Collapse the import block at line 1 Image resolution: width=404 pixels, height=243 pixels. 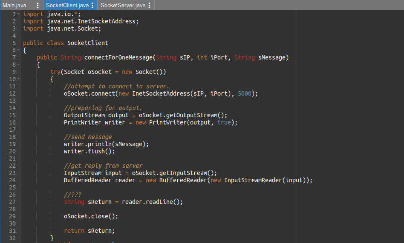pyautogui.click(x=19, y=14)
